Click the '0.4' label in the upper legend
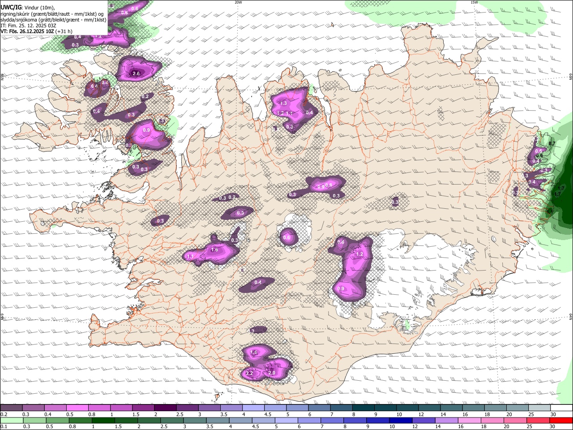Image resolution: width=573 pixels, height=430 pixels. click(x=48, y=414)
